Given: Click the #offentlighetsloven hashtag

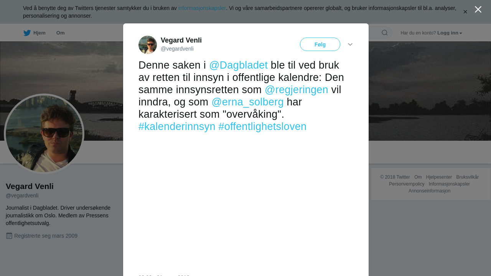Looking at the screenshot, I should pyautogui.click(x=262, y=127).
